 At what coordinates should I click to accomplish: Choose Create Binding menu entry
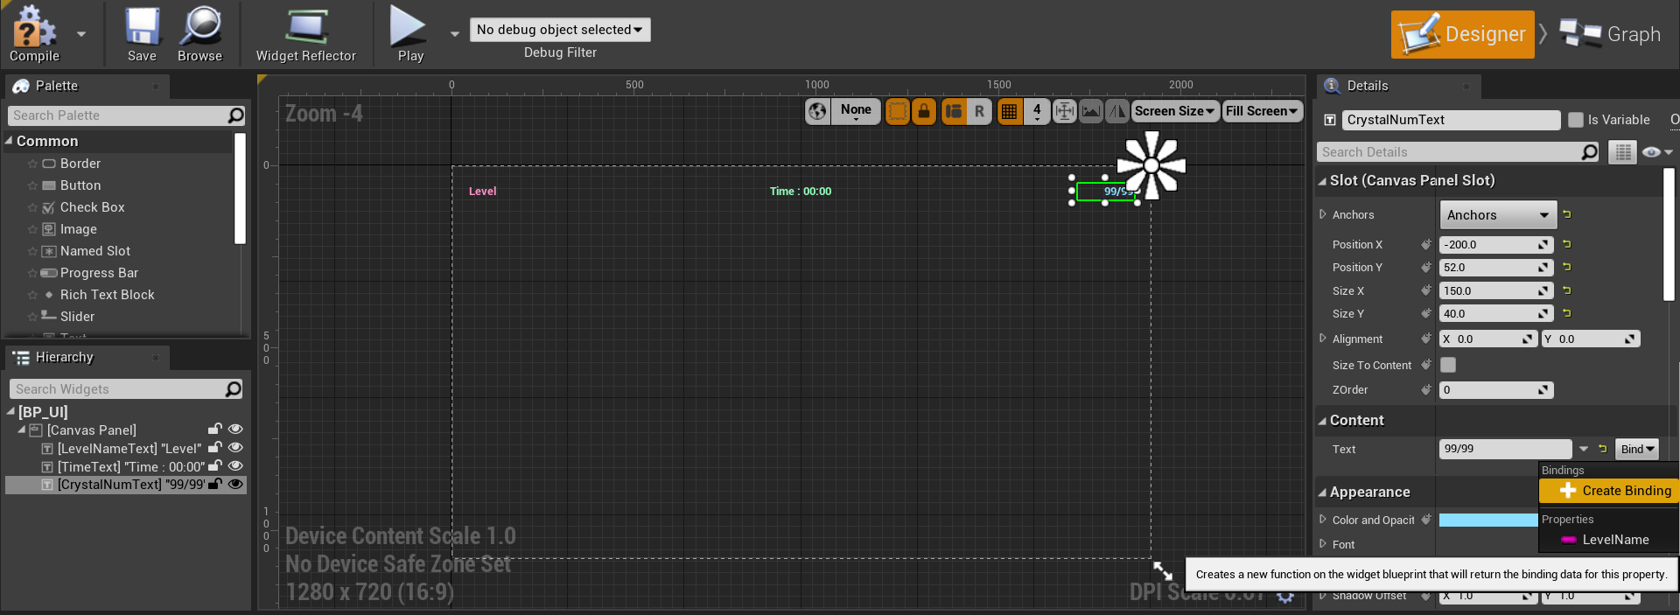1609,491
